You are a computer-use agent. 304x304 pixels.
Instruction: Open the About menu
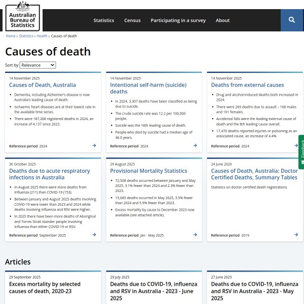pos(222,20)
